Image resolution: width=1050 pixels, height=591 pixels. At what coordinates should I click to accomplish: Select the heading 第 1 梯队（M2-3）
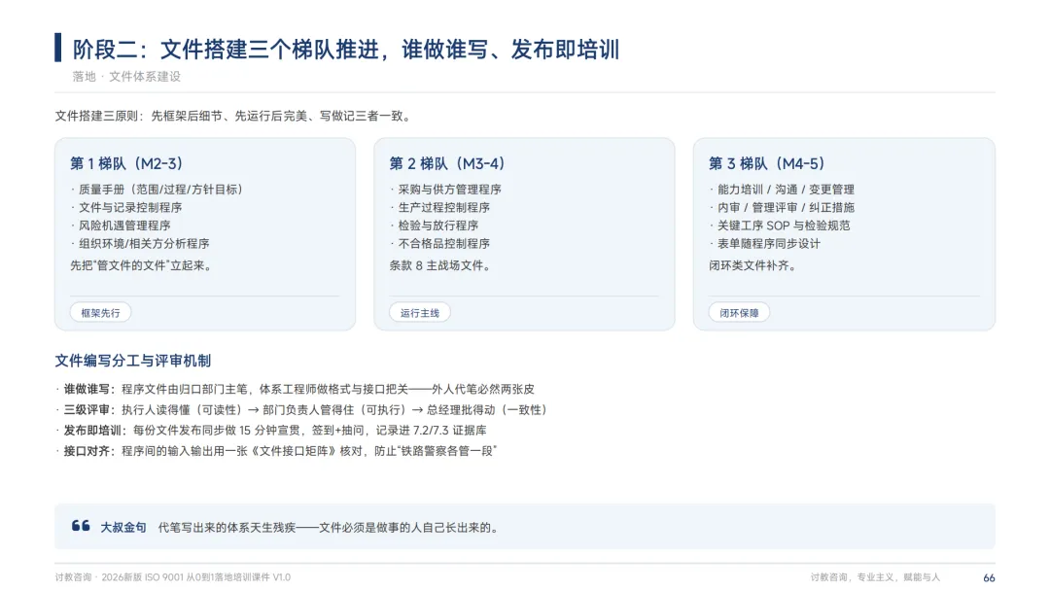(x=126, y=163)
